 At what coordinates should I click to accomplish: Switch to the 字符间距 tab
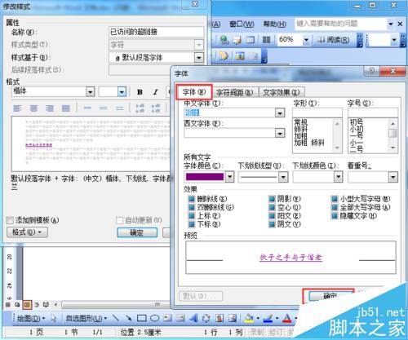tap(234, 92)
